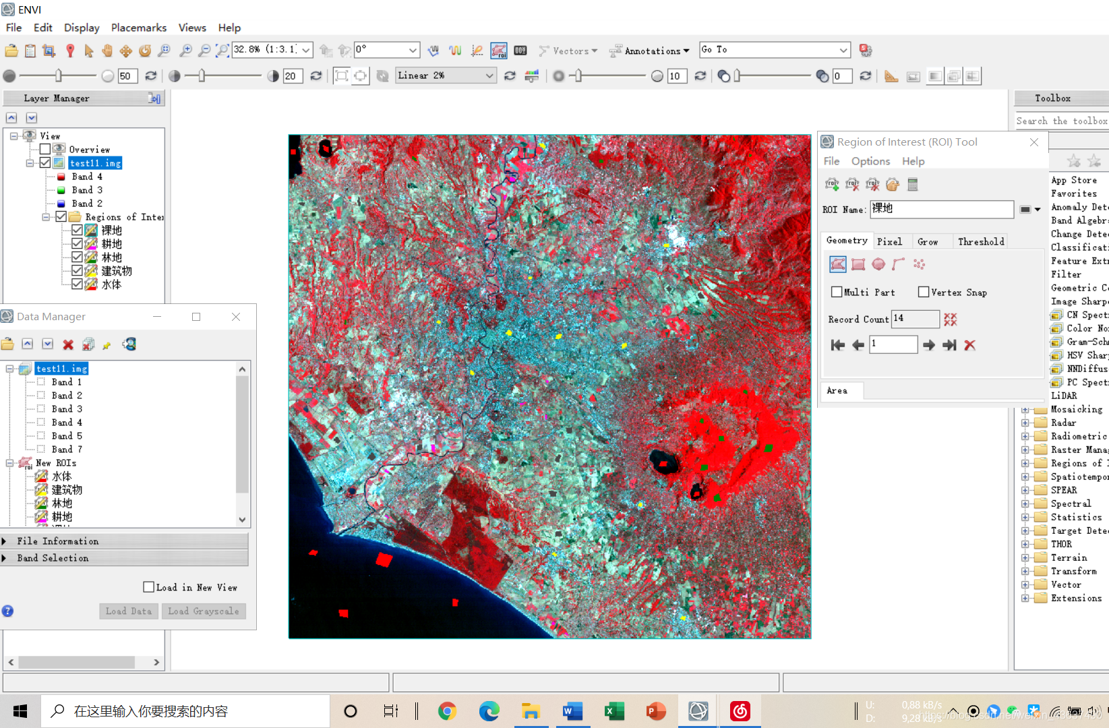Select the Point geometry drawing tool
The width and height of the screenshot is (1109, 728).
919,264
